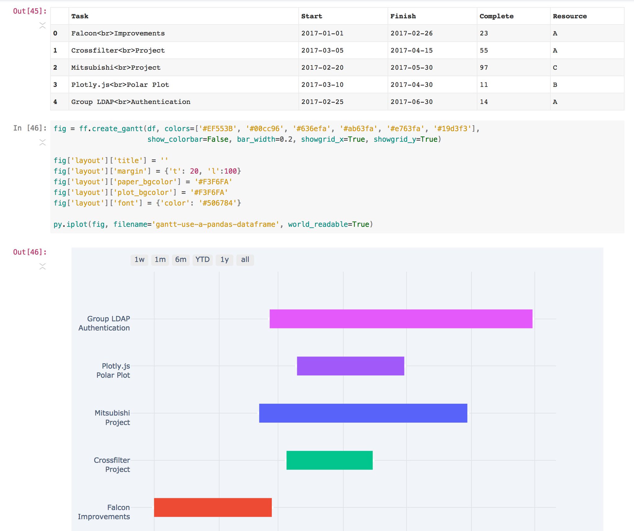Select table row 2 Mitsubishi Project
This screenshot has height=531, width=634.
point(116,67)
